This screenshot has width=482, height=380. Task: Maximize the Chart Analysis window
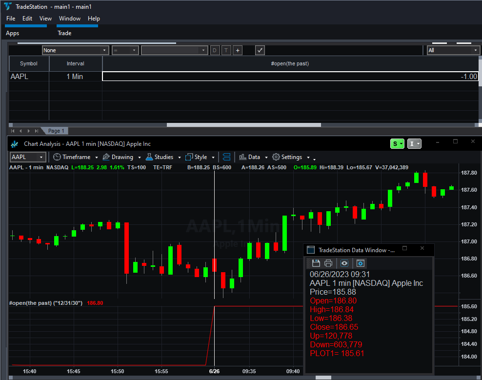(455, 141)
